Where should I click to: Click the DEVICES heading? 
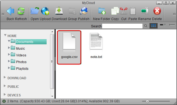click(14, 95)
